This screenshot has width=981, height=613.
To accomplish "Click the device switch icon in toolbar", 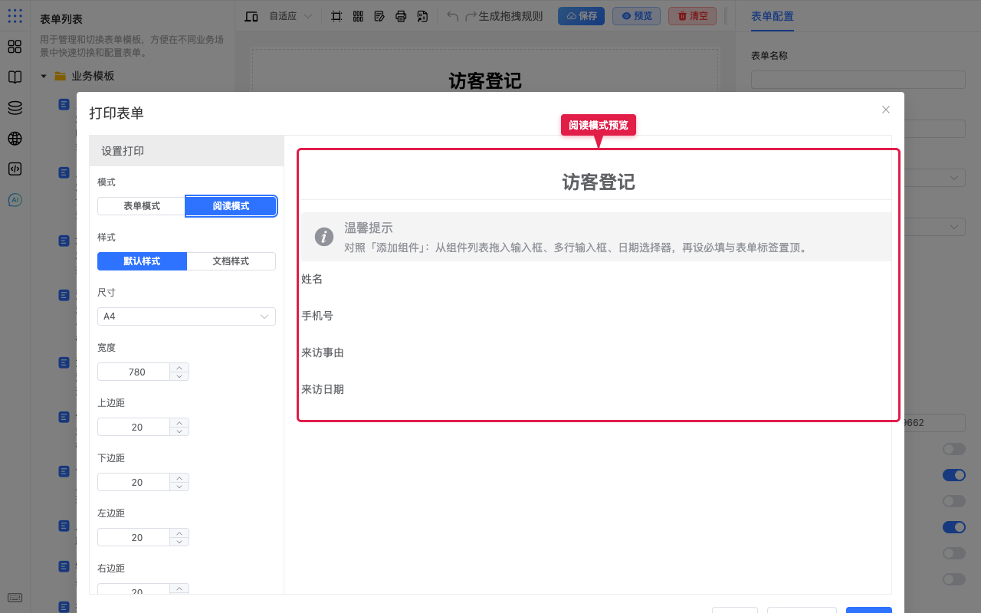I will (251, 16).
